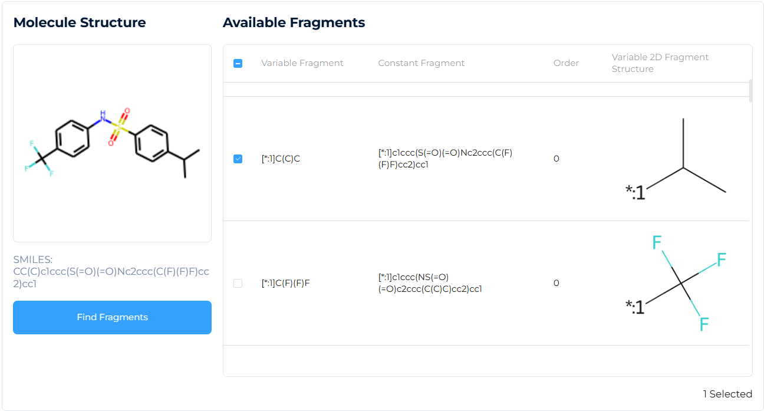The height and width of the screenshot is (411, 764).
Task: Click the Variable Fragment column header
Action: [302, 63]
